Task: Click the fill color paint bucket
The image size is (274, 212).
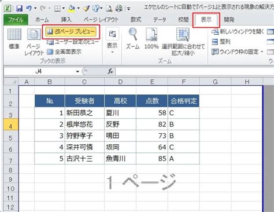Action: pyautogui.click(x=72, y=8)
